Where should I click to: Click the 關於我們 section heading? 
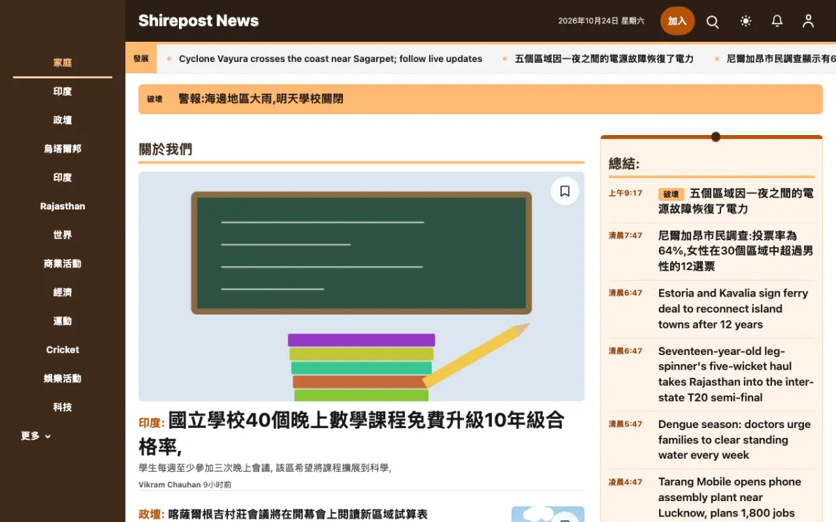click(x=165, y=149)
